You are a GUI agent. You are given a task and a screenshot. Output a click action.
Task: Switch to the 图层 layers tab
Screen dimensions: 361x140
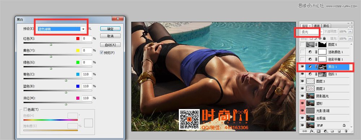coord(305,26)
